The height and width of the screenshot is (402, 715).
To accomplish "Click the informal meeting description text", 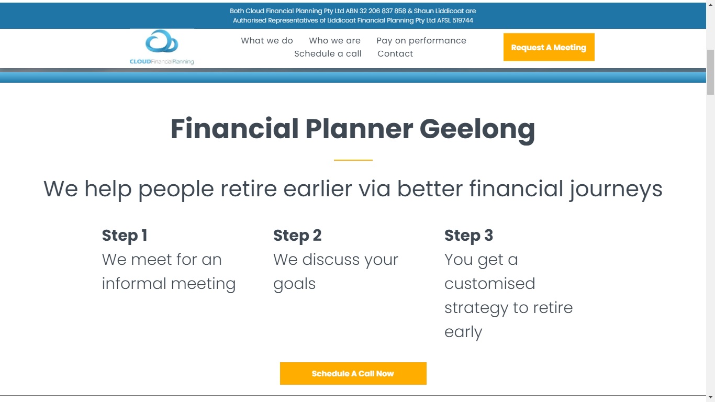I will pyautogui.click(x=169, y=272).
